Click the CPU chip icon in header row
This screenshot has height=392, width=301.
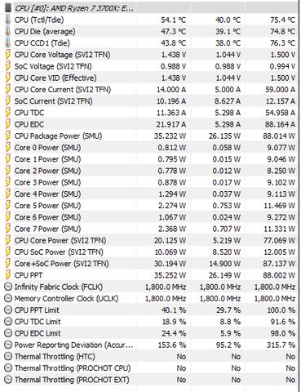pyautogui.click(x=8, y=8)
